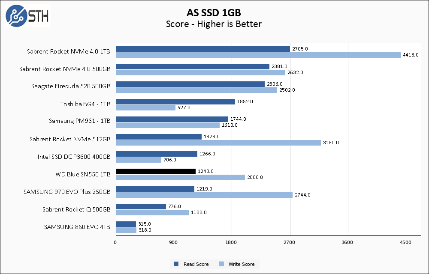Click the chart title AS SSD 1GB

[214, 13]
